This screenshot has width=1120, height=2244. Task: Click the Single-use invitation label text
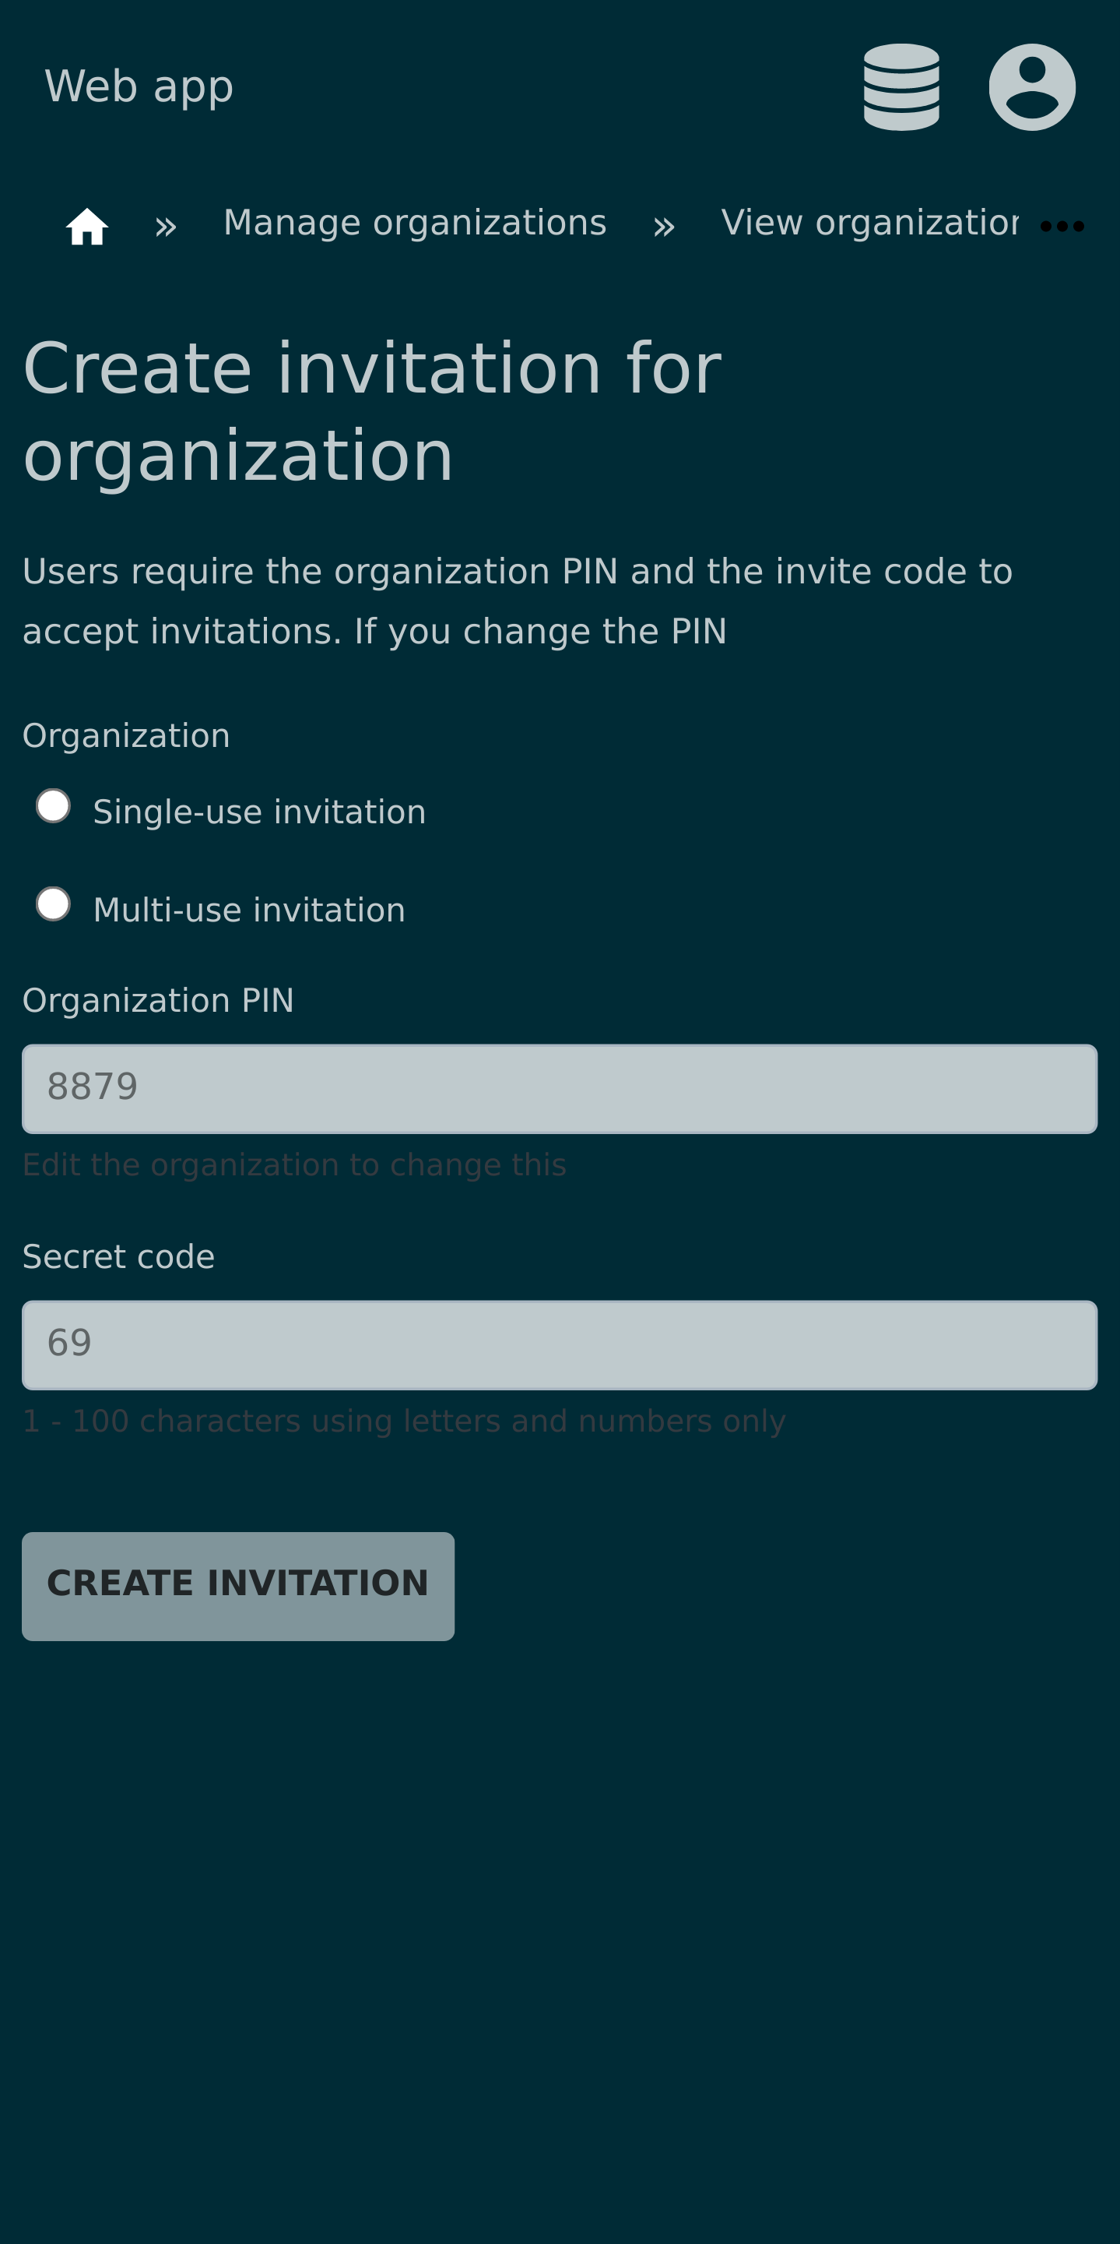coord(259,812)
